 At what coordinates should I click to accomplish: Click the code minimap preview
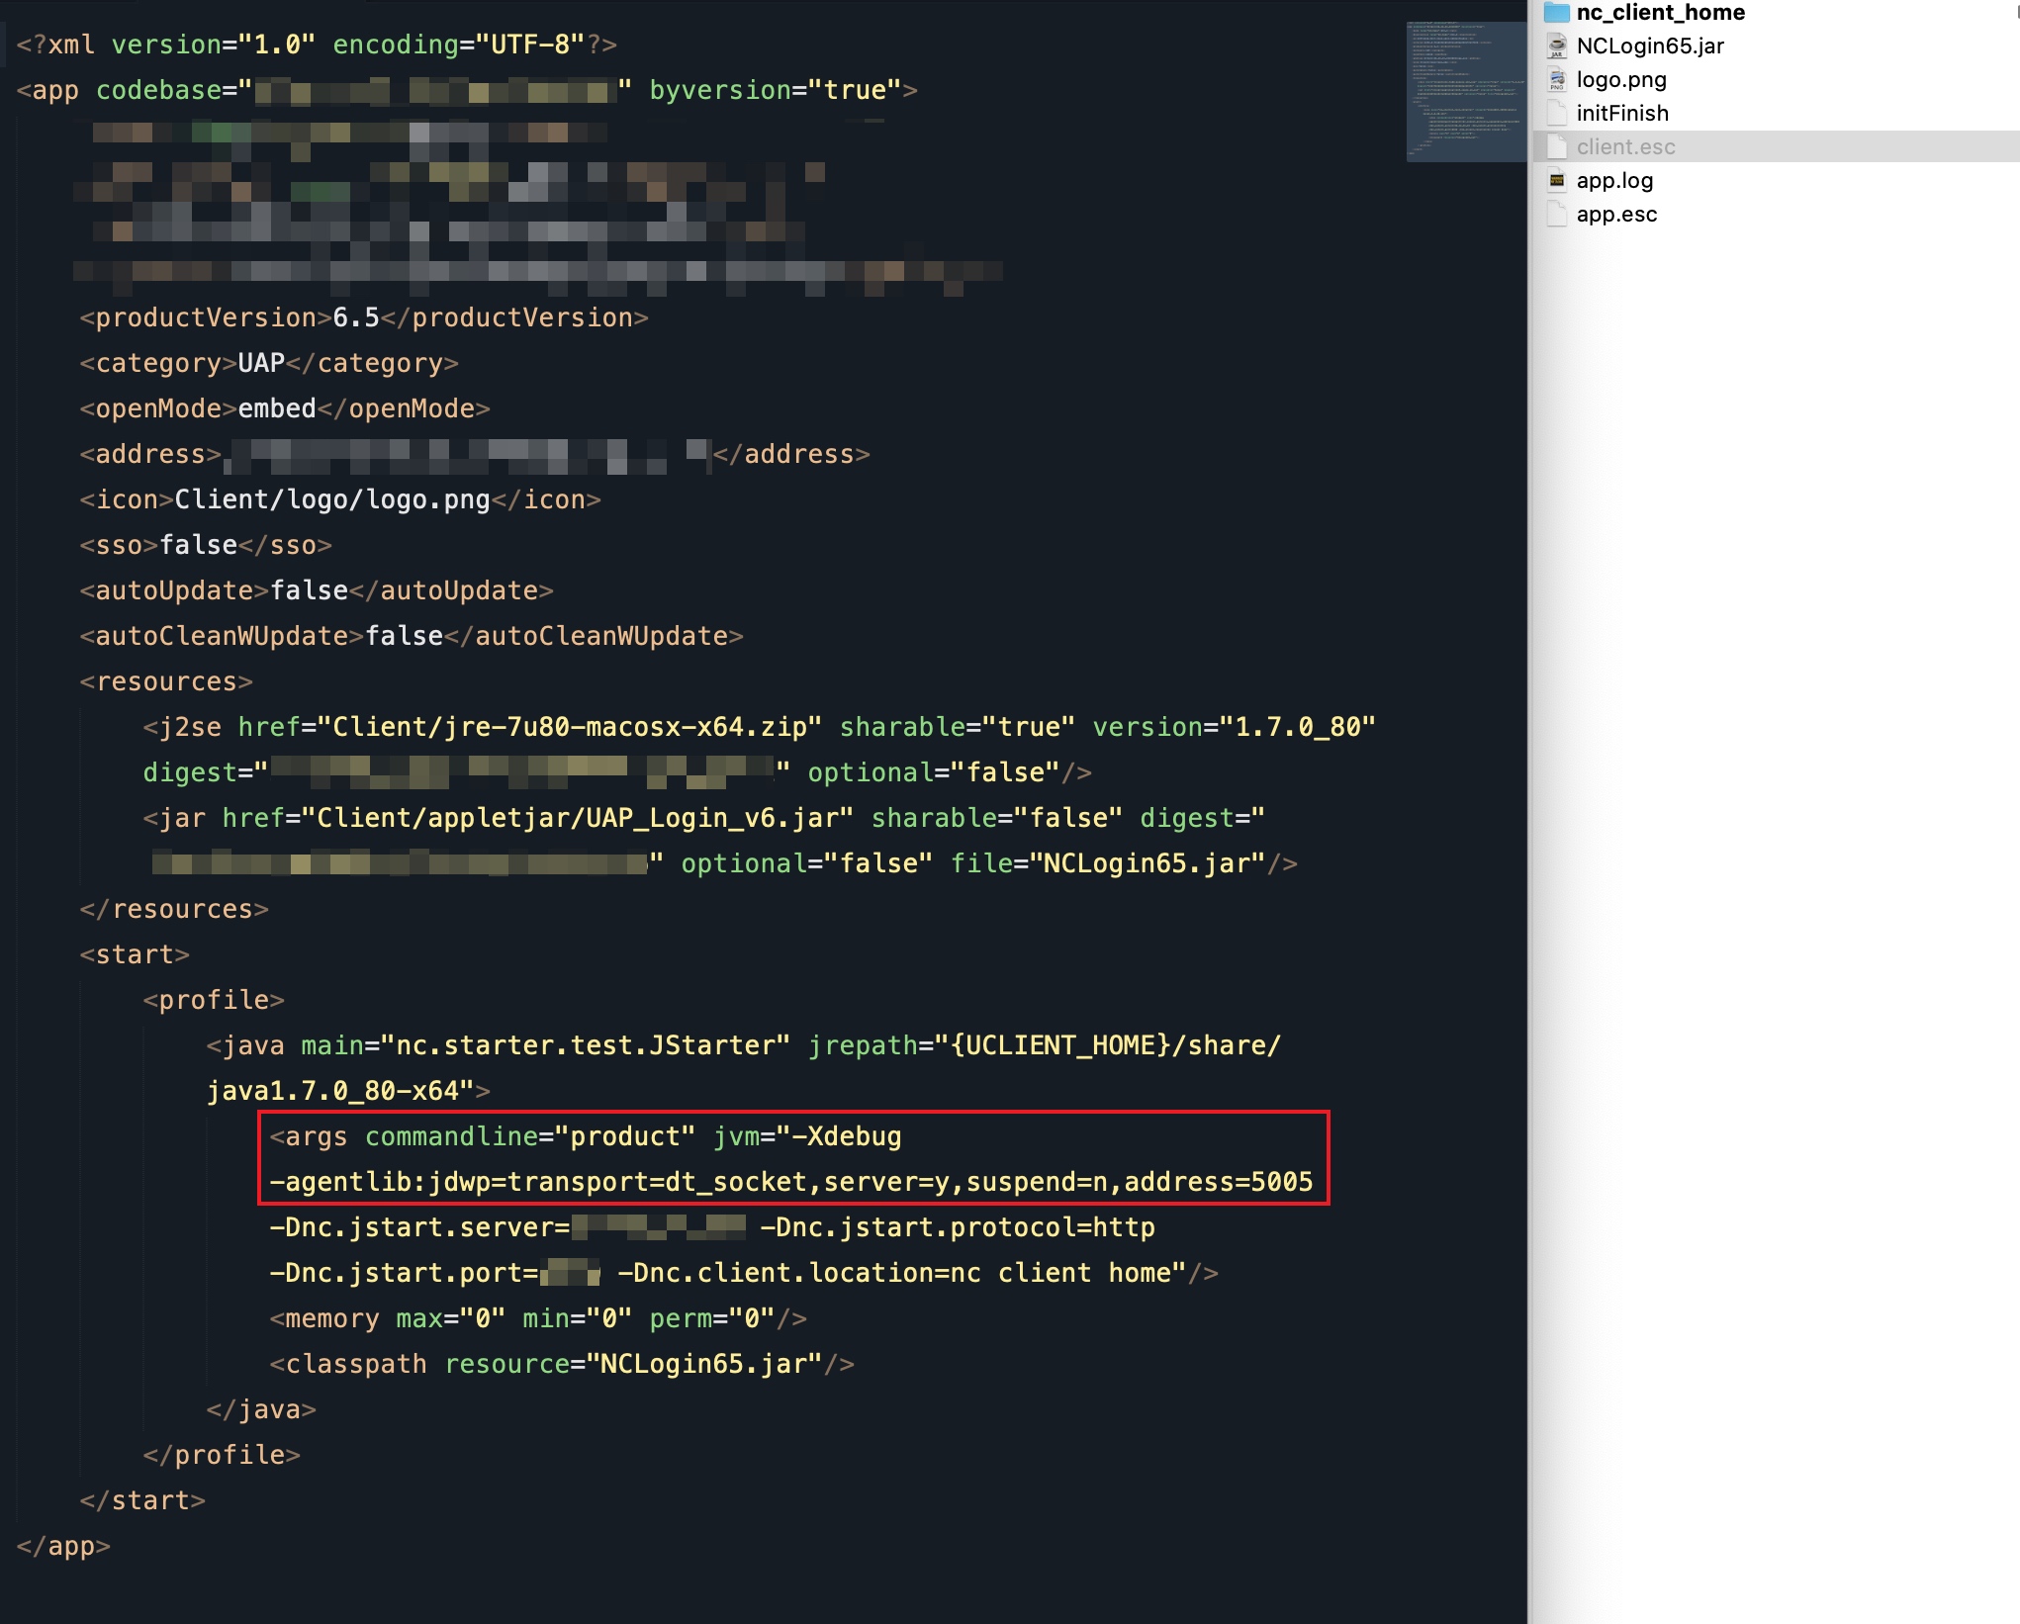pyautogui.click(x=1466, y=91)
